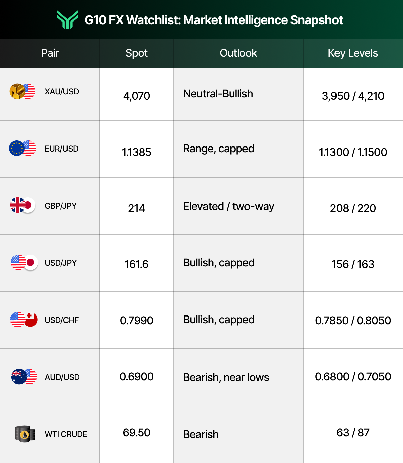Select the Bearish, near lows outlook
Image resolution: width=403 pixels, height=463 pixels.
tap(226, 377)
